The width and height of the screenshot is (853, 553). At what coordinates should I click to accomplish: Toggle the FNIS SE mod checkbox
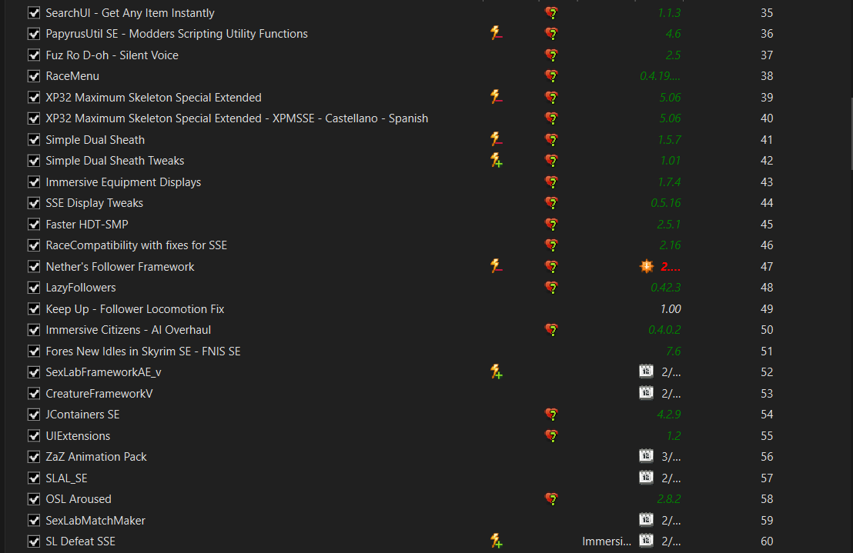coord(34,351)
